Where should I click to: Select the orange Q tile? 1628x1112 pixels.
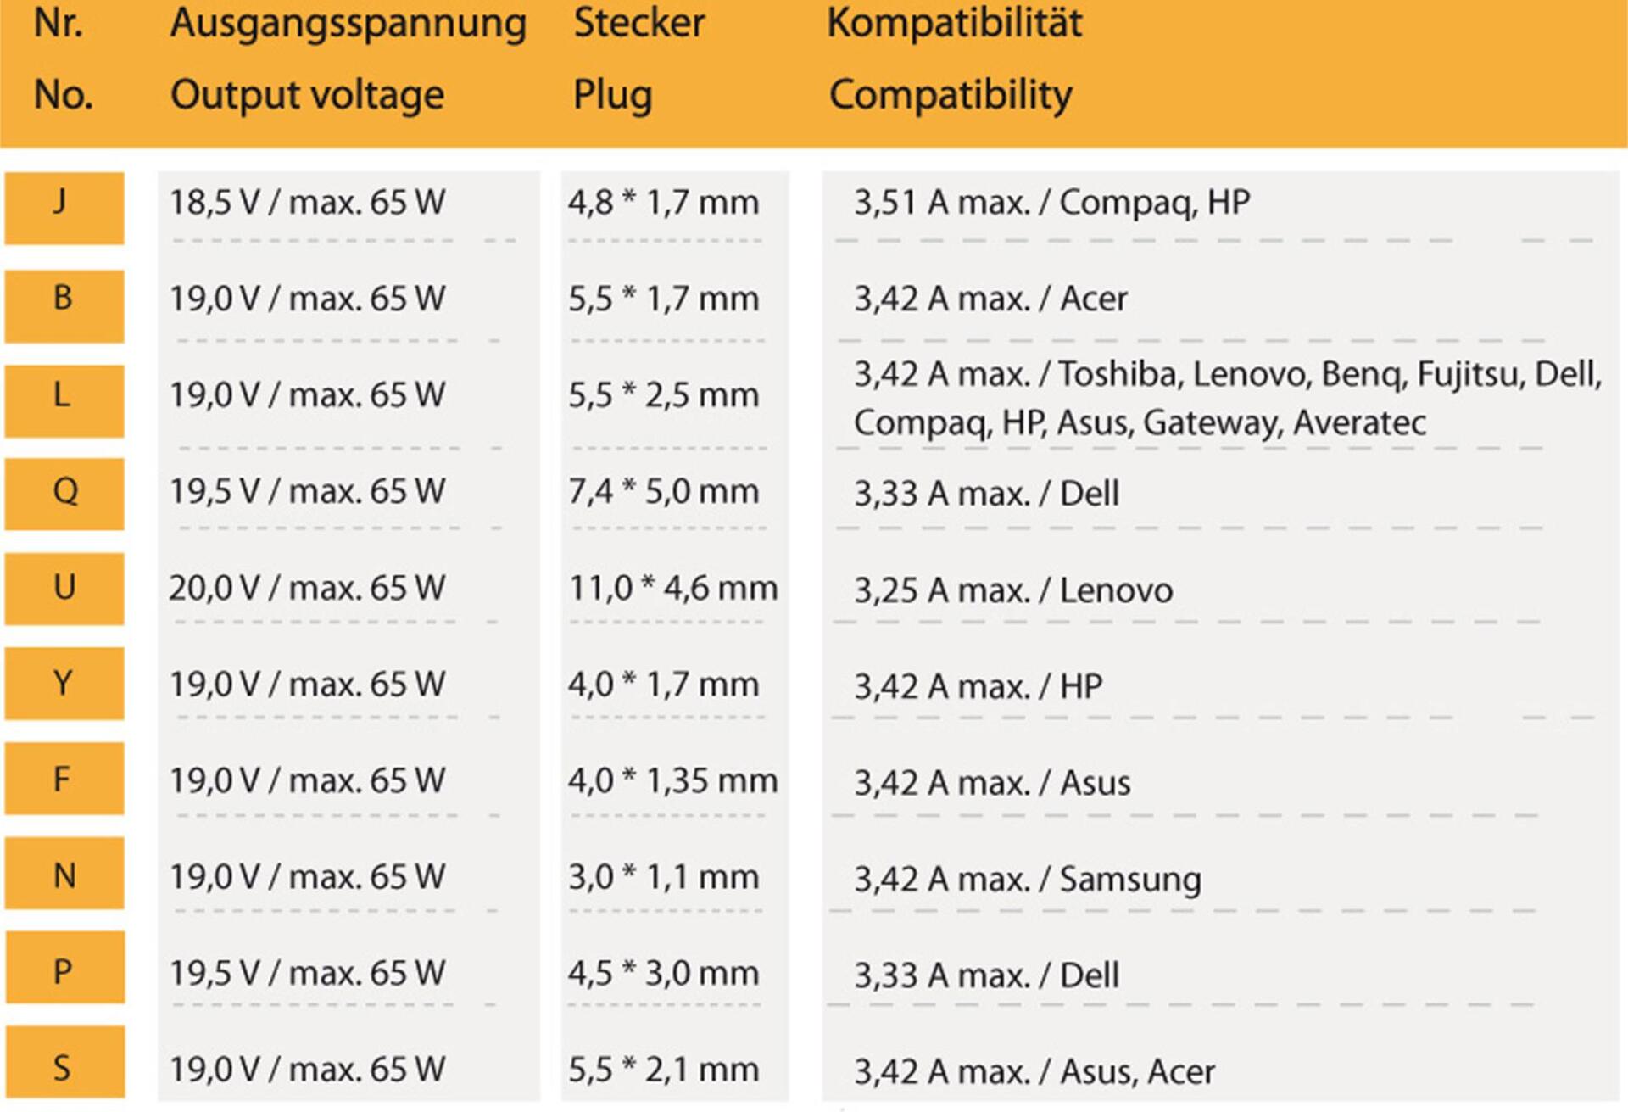[x=64, y=494]
